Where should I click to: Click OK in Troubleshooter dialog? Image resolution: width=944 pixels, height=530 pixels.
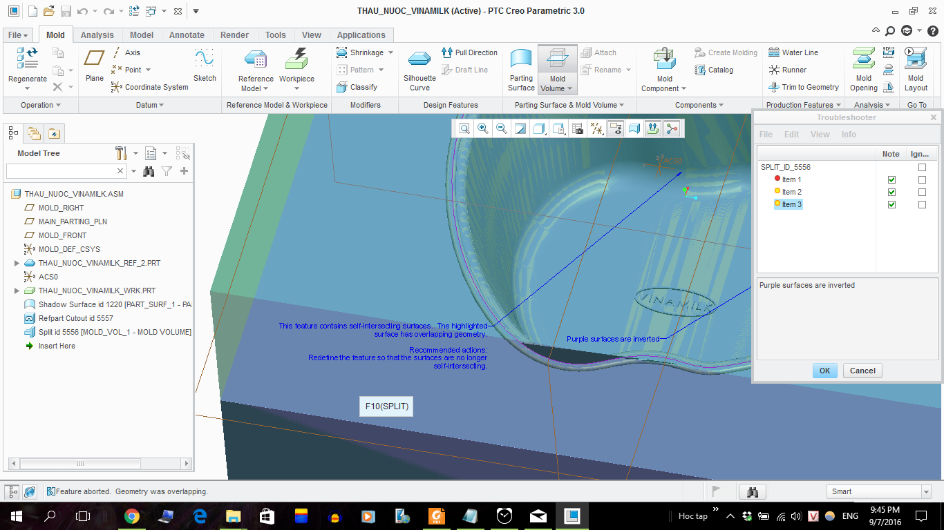[x=824, y=371]
